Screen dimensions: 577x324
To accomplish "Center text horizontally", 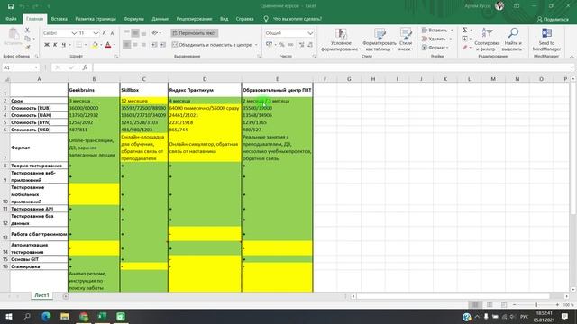I will click(x=135, y=45).
